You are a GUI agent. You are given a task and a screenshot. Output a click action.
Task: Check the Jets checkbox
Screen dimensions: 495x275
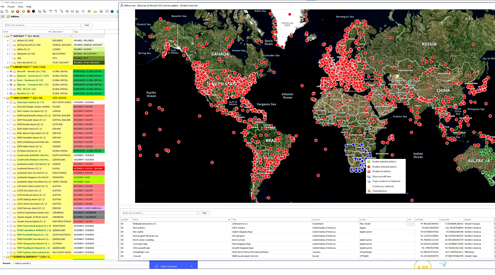point(11,58)
